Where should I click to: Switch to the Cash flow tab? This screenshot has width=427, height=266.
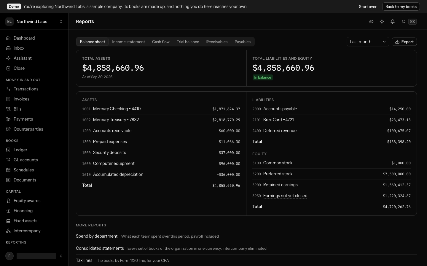(161, 42)
